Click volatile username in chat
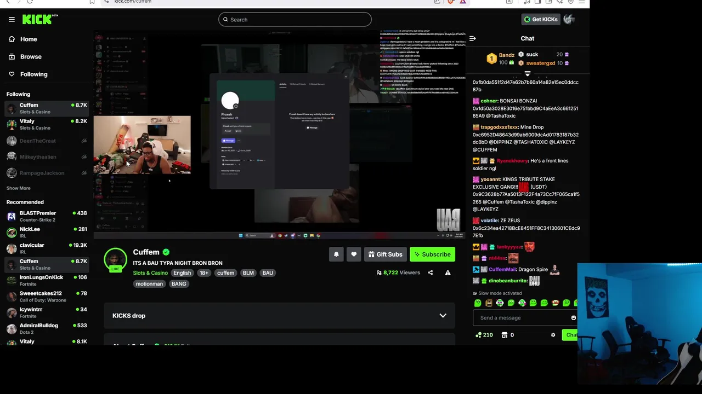This screenshot has width=702, height=394. (489, 221)
